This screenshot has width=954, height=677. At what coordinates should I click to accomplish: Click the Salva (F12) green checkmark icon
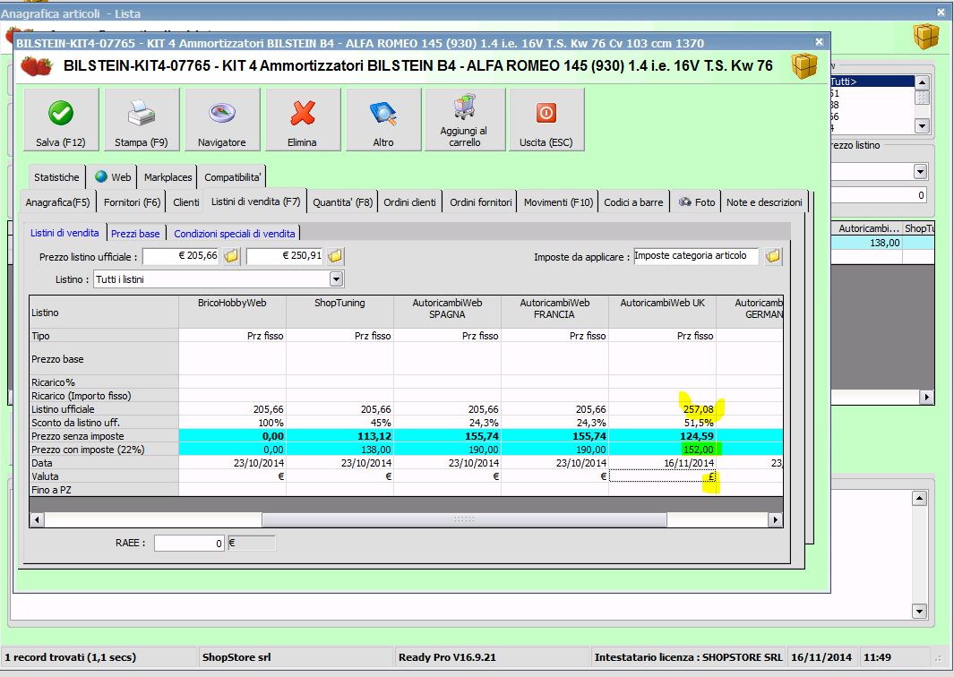point(60,113)
